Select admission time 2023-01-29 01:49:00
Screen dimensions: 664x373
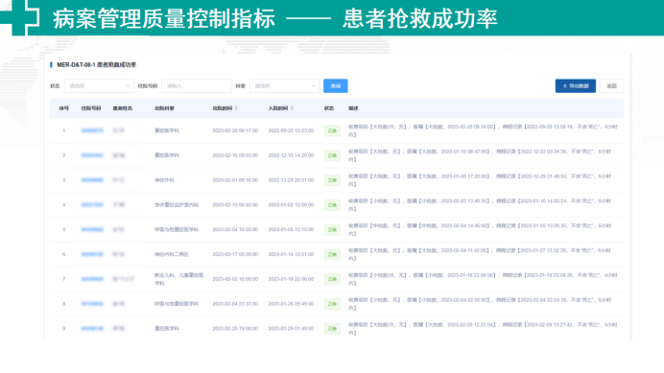coord(291,329)
